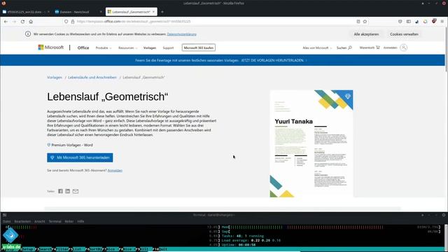Viewport: 448px width, 252px height.
Task: Click the premium diamond badge on preview
Action: (x=347, y=97)
